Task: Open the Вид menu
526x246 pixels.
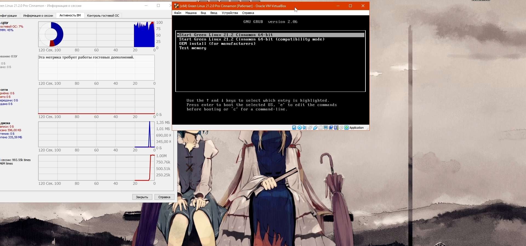Action: pyautogui.click(x=203, y=13)
